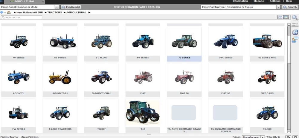Click the Search button

(290, 7)
